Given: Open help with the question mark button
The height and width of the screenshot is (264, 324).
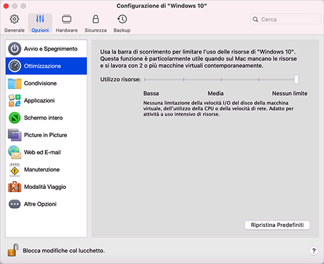Looking at the screenshot, I should coord(314,250).
